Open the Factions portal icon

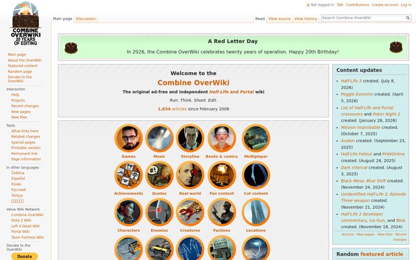click(221, 212)
